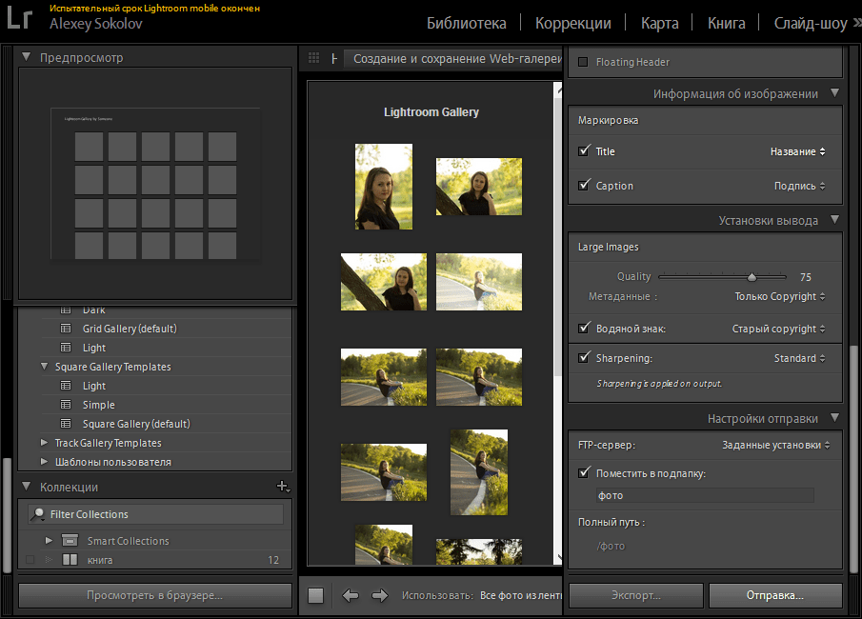Click the Smart Collections drawer icon
The width and height of the screenshot is (862, 619).
coord(70,541)
